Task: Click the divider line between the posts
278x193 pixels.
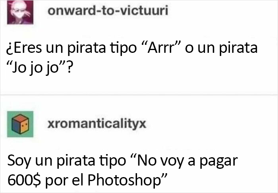Action: (x=139, y=95)
